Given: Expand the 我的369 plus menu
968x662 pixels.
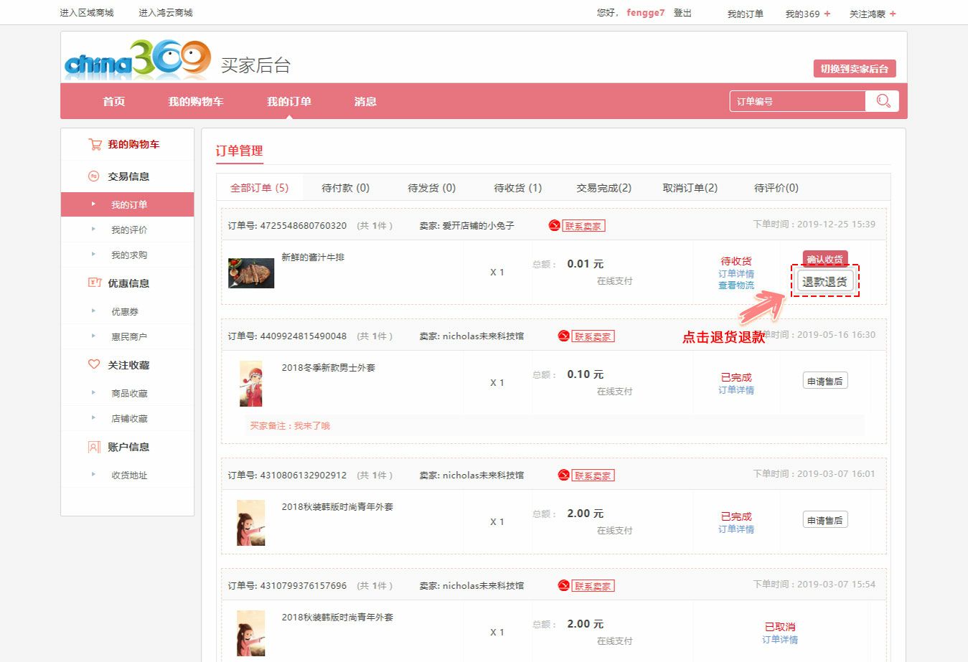Looking at the screenshot, I should [x=827, y=14].
